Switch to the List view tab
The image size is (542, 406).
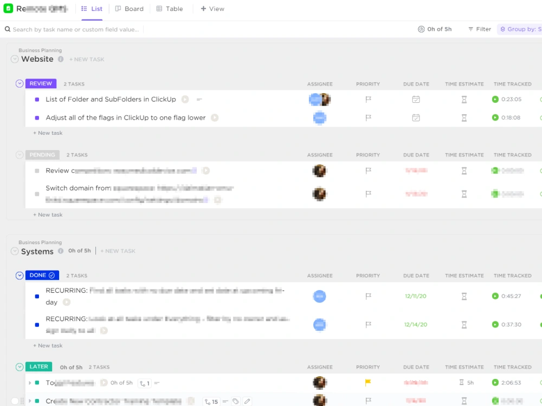[x=92, y=9]
